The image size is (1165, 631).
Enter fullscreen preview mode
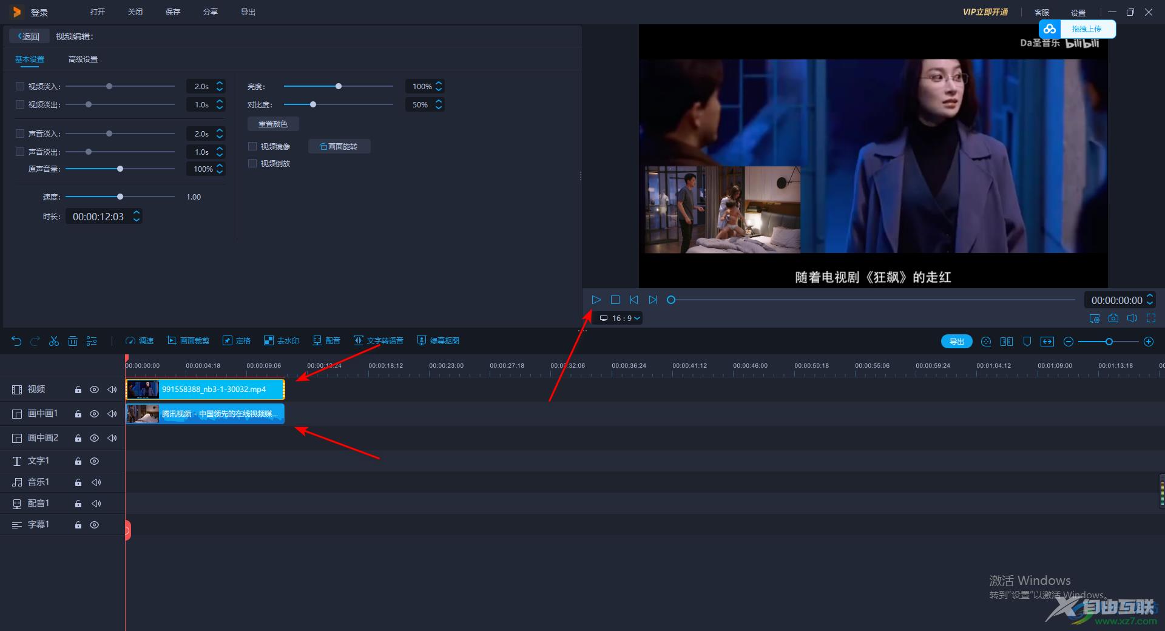coord(1151,318)
